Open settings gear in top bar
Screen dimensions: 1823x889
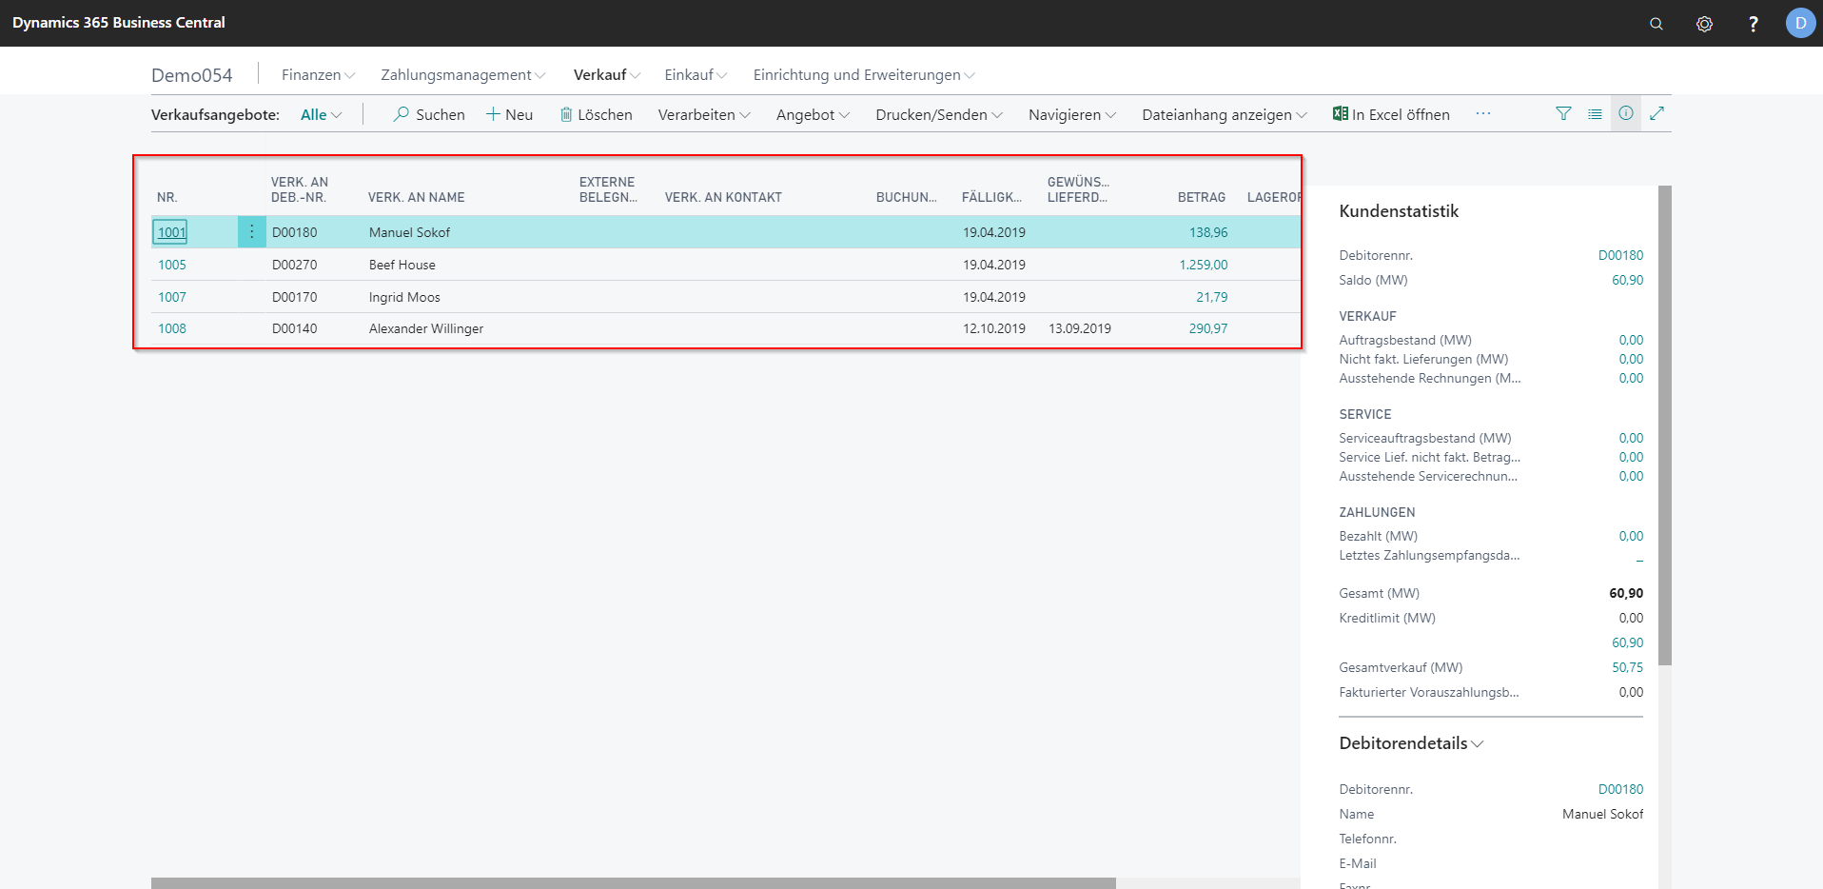coord(1704,24)
